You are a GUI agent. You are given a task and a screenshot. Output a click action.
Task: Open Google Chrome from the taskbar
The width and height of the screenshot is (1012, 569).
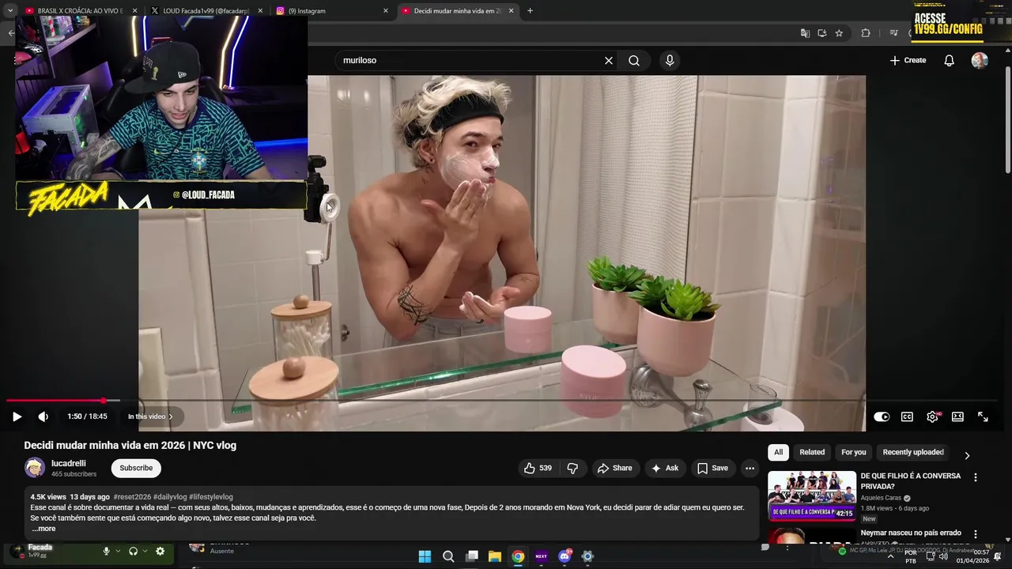click(518, 556)
